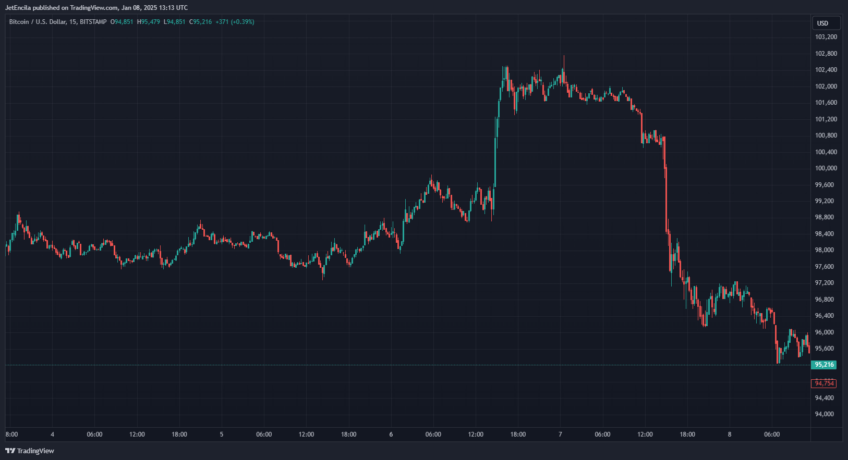848x460 pixels.
Task: Click the red price label 94,754
Action: point(824,383)
